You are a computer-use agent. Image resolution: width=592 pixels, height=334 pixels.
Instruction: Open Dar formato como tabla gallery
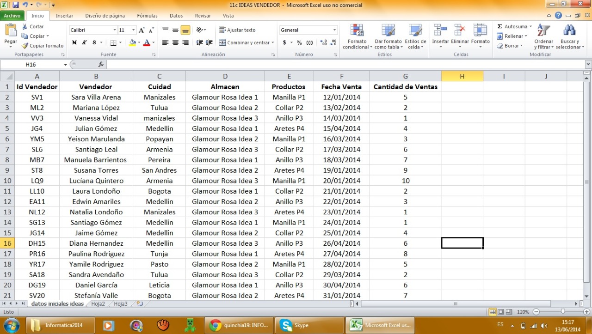[x=388, y=36]
